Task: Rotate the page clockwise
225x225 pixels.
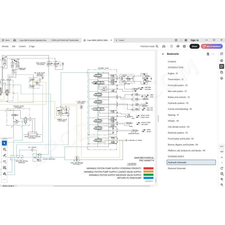Action: [222, 168]
